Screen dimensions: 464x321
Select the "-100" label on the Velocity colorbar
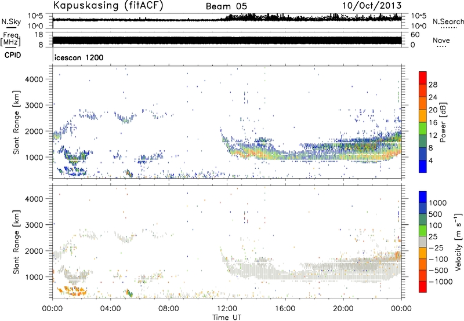coord(438,259)
